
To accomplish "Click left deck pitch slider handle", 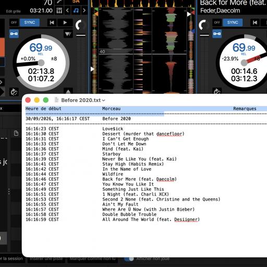I will coord(81,35).
